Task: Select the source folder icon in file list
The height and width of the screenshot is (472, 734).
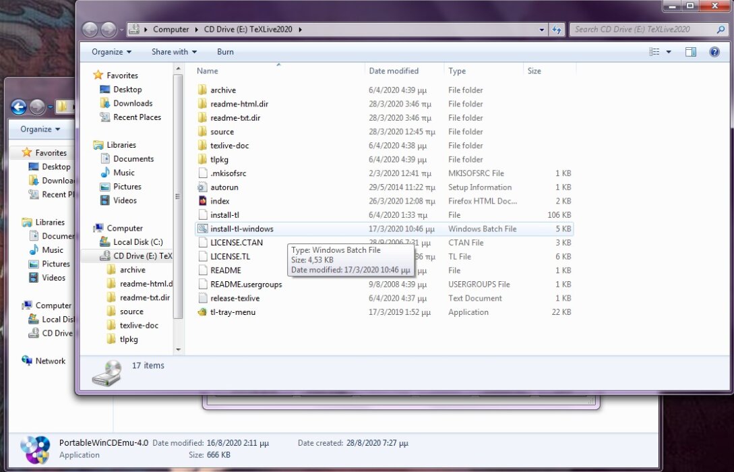Action: coord(202,131)
